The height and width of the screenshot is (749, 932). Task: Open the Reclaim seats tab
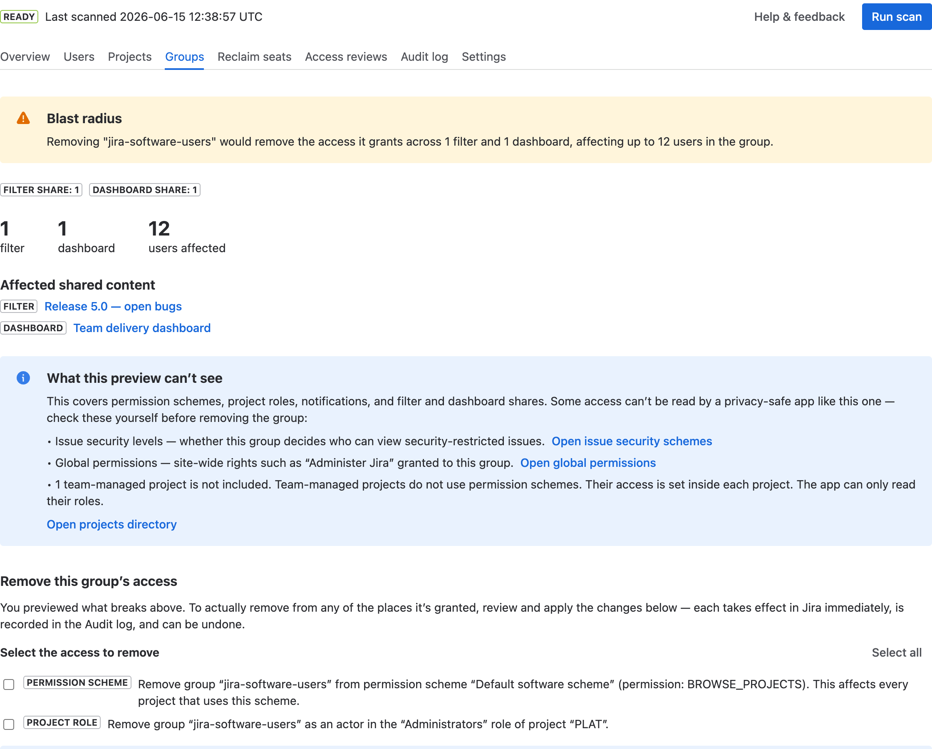tap(255, 57)
